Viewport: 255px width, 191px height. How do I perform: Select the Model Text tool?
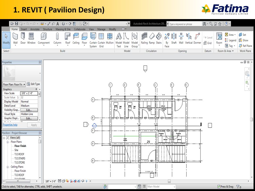coord(119,40)
